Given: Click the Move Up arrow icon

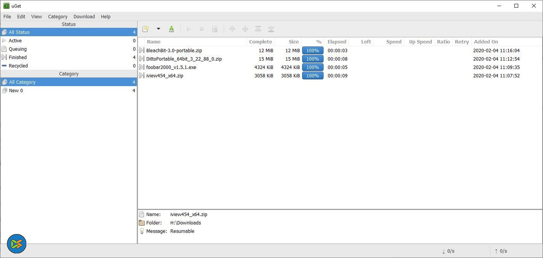Looking at the screenshot, I should point(232,29).
